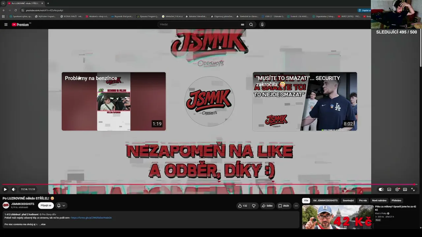Open the YouTube guide hamburger menu
Image resolution: width=422 pixels, height=237 pixels.
coord(6,24)
